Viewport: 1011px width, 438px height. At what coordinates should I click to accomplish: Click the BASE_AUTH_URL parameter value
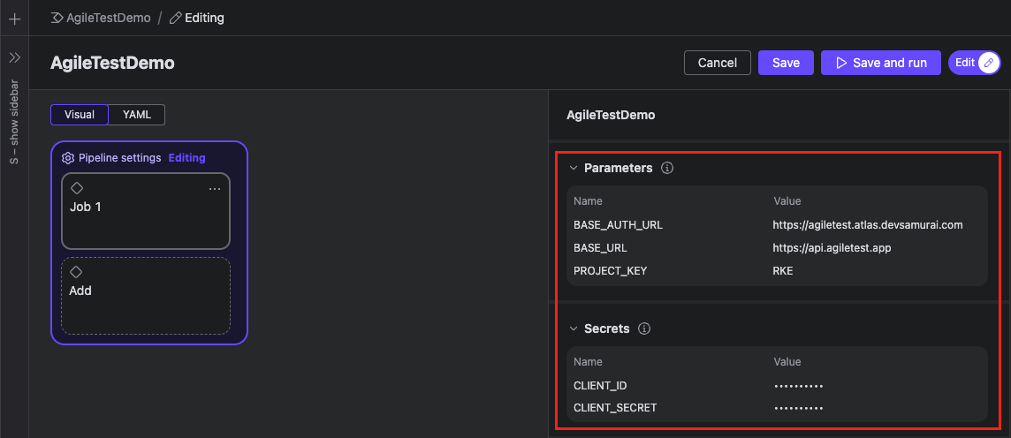click(867, 224)
